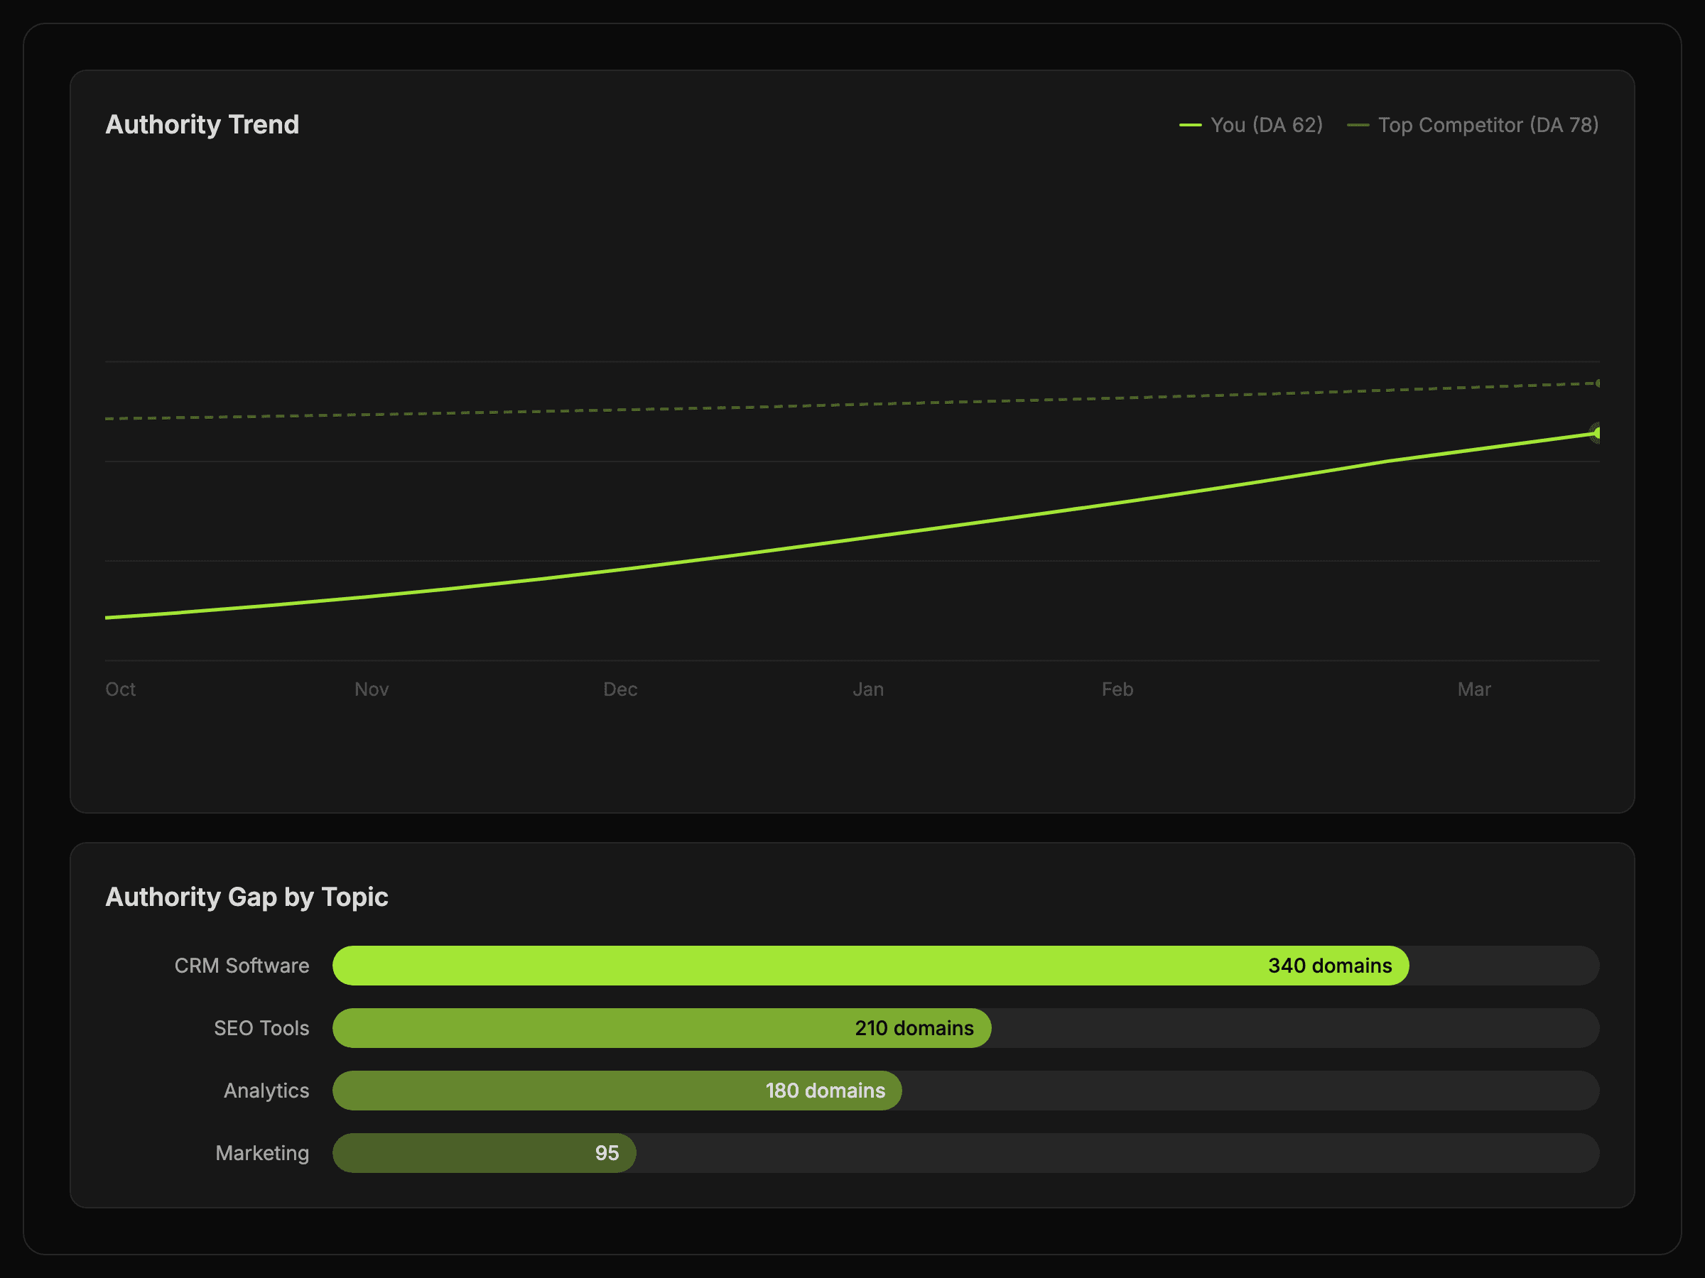Click the Jan label on the x-axis

click(868, 689)
